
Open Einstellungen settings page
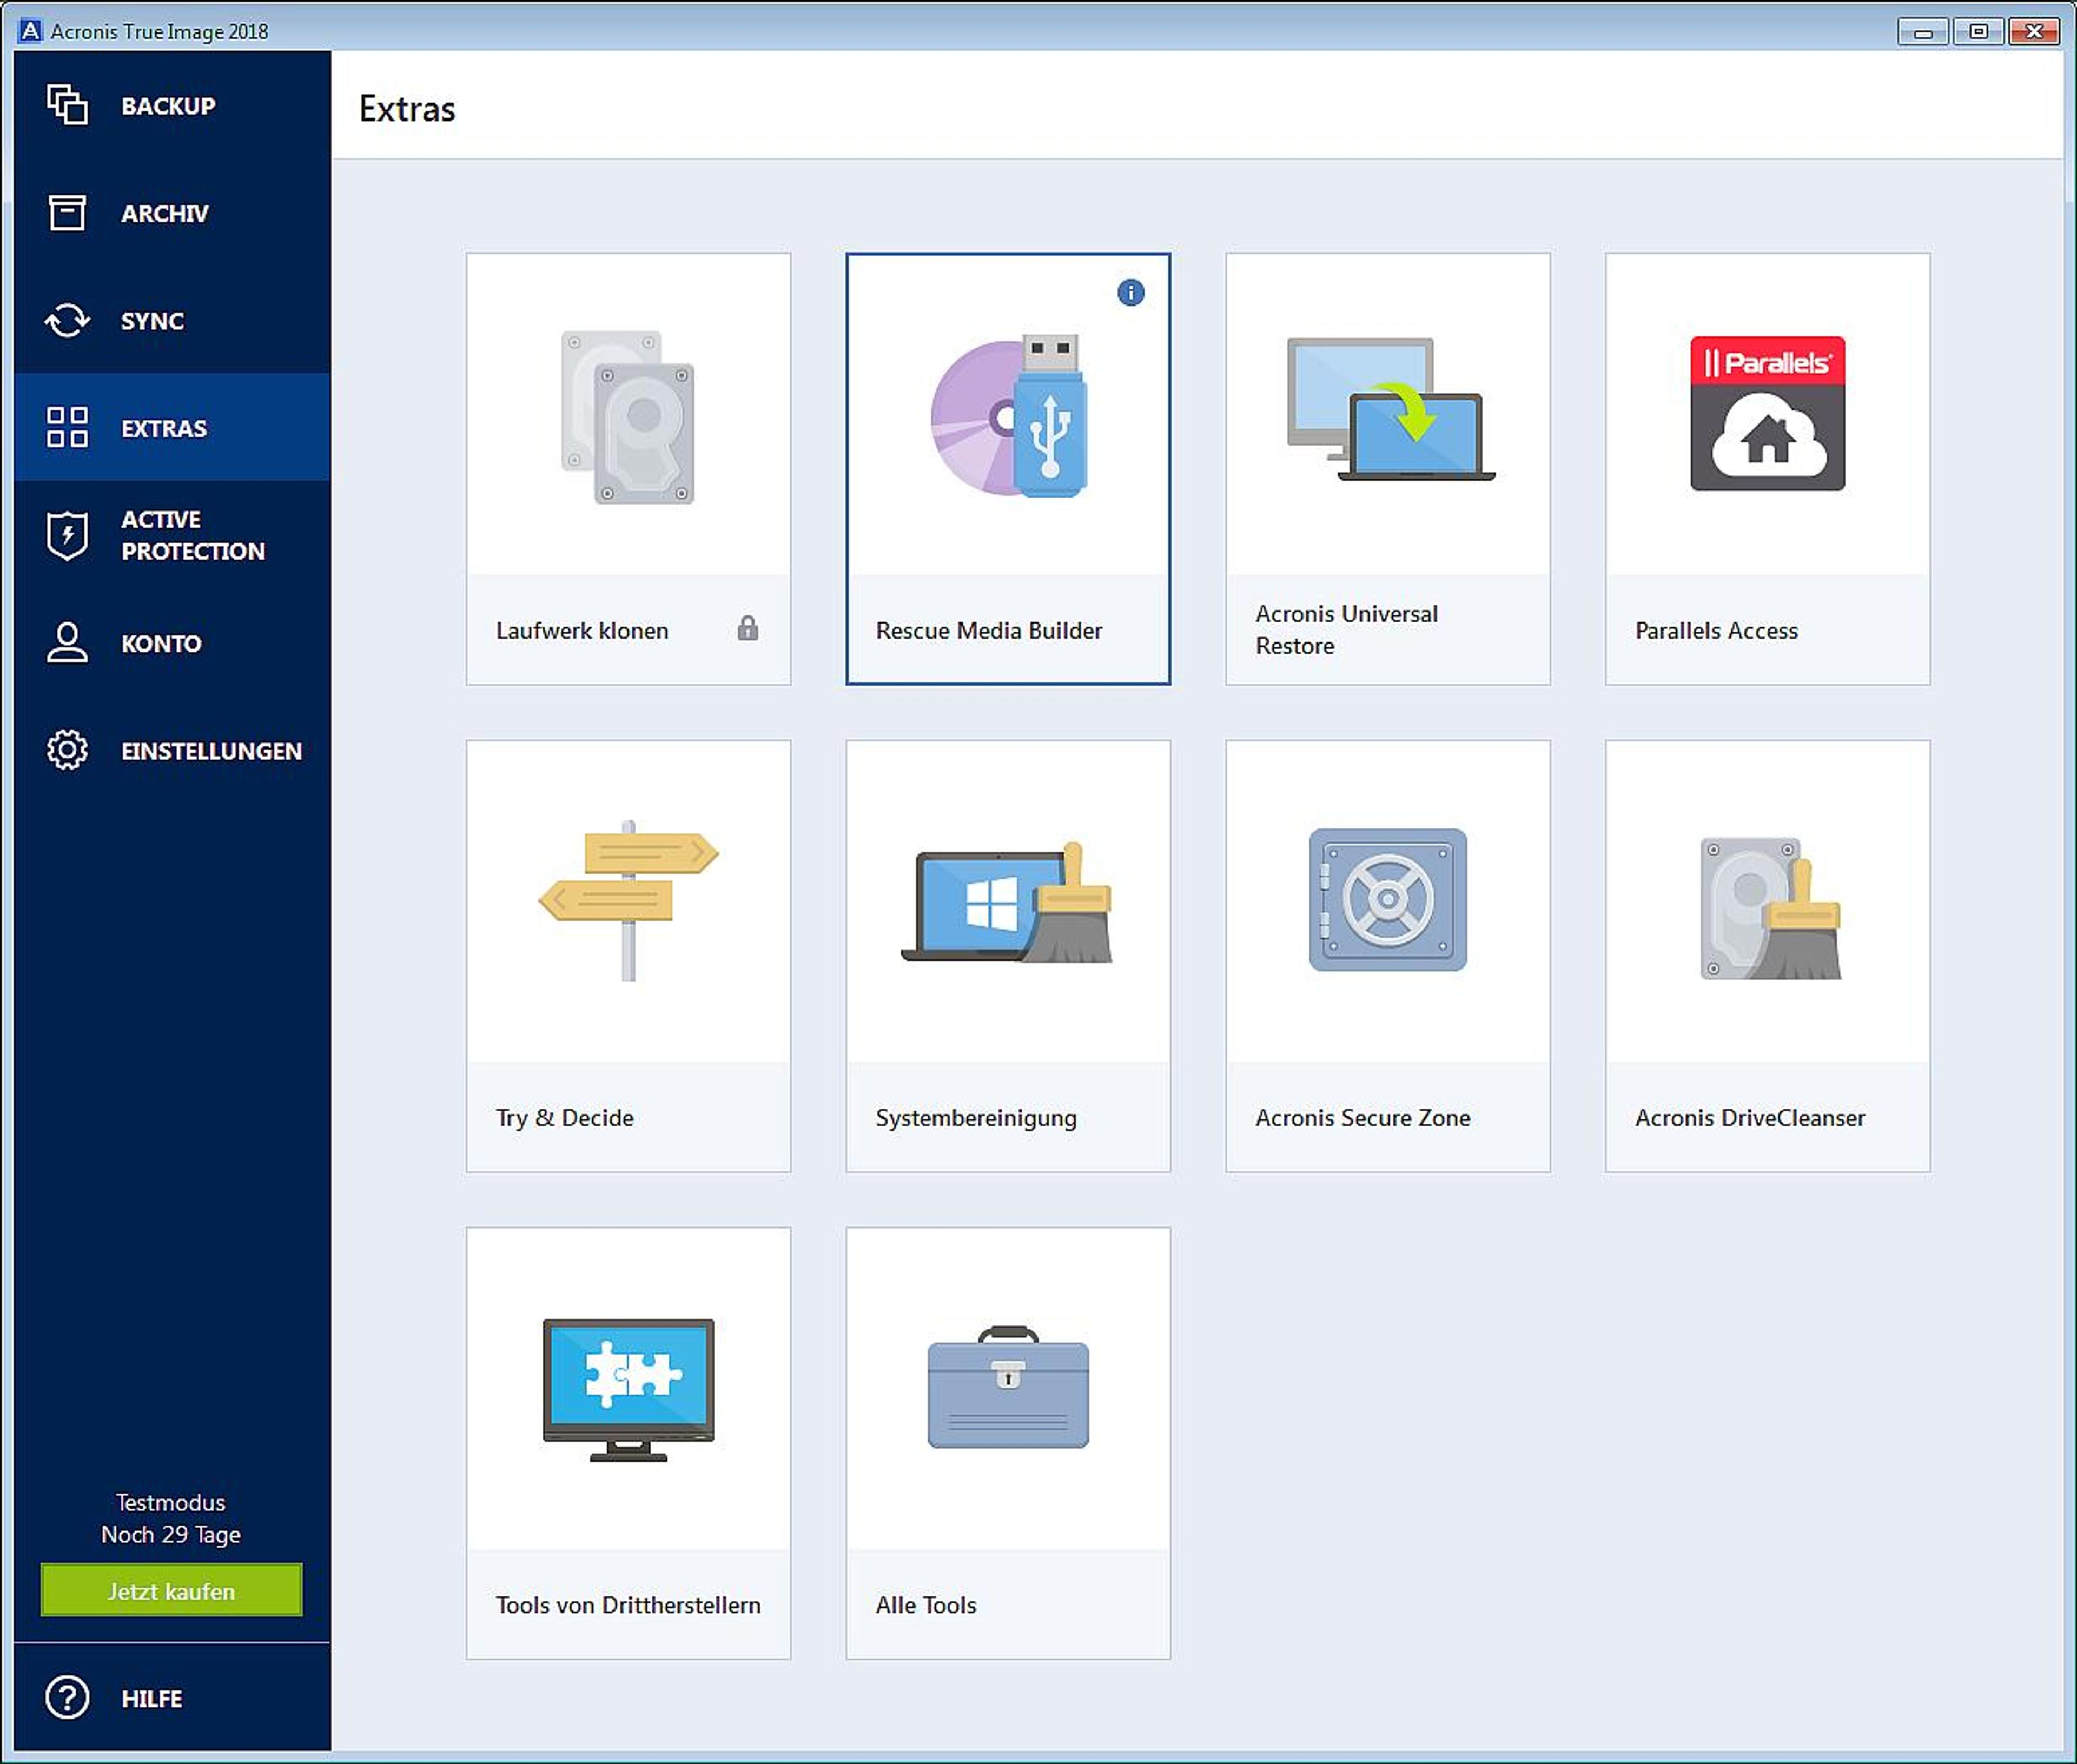coord(172,750)
